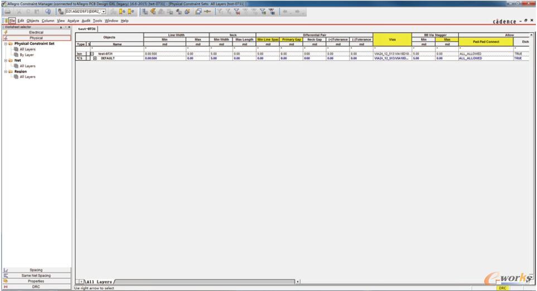Click the Min Line Spacing column header
Viewport: 537px width, 291px height.
(268, 40)
